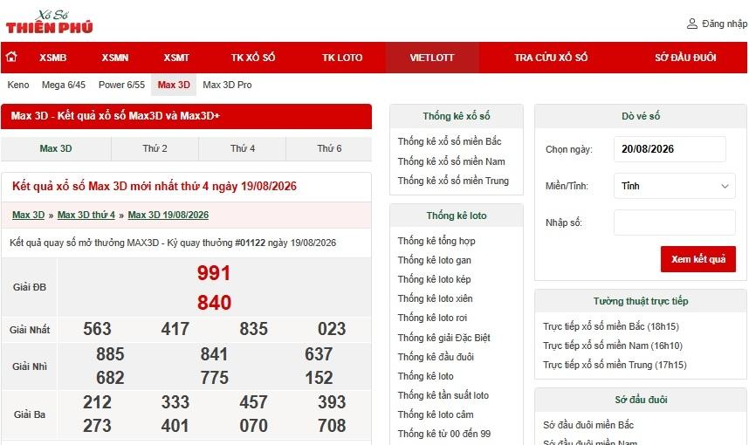Expand the Miền/Tỉnh dropdown
749x445 pixels.
[x=674, y=186]
